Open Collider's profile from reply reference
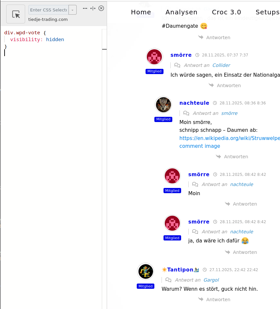 [221, 65]
